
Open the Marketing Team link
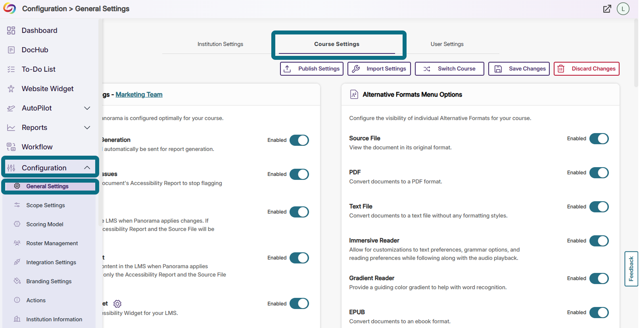pos(139,94)
